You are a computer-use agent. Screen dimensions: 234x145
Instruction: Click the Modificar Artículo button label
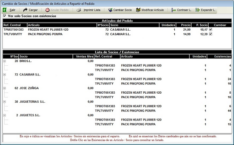pos(152,10)
